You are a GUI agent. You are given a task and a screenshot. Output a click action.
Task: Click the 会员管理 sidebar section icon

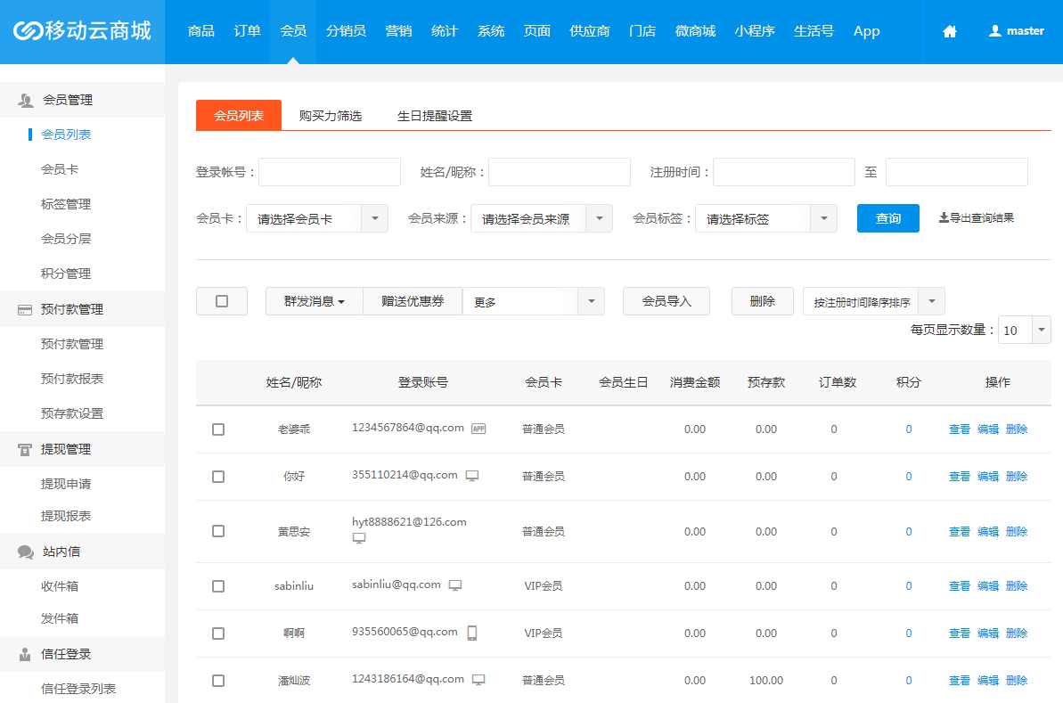pos(26,100)
